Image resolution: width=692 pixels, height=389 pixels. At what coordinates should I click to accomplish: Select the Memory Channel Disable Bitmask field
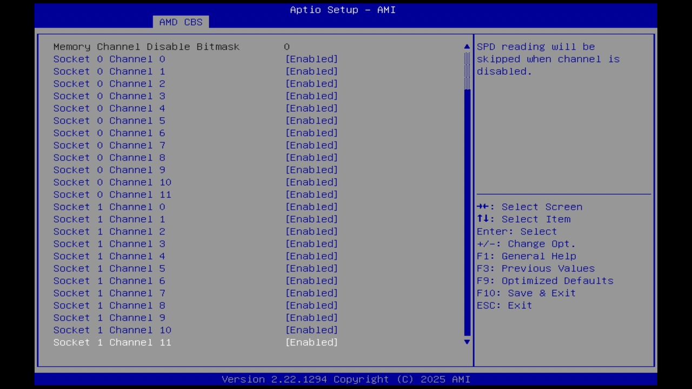point(146,46)
